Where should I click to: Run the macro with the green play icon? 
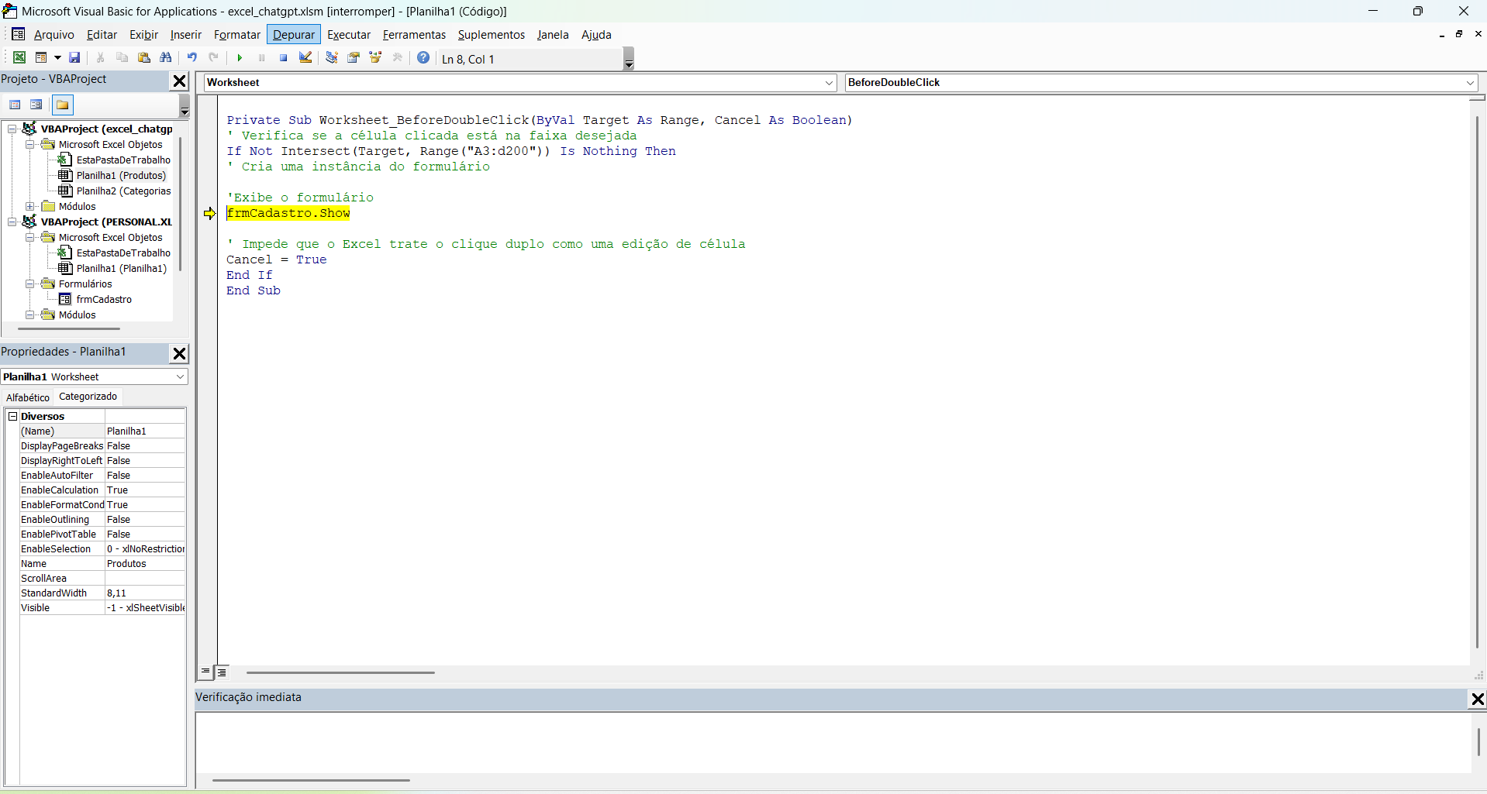click(240, 57)
